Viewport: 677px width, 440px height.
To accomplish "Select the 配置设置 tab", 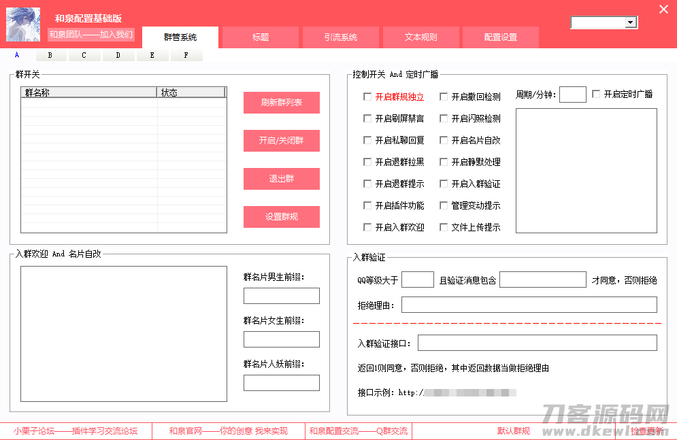I will (x=501, y=37).
